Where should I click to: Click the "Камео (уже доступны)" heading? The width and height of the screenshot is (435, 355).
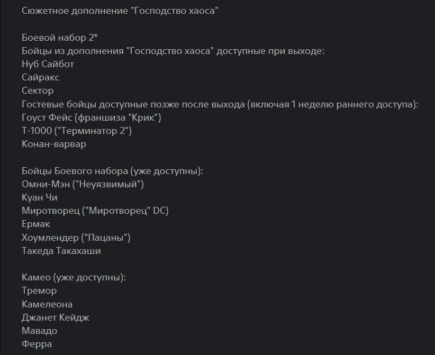coord(74,277)
